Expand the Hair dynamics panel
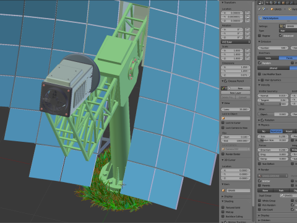The width and height of the screenshot is (297, 223). (259, 80)
